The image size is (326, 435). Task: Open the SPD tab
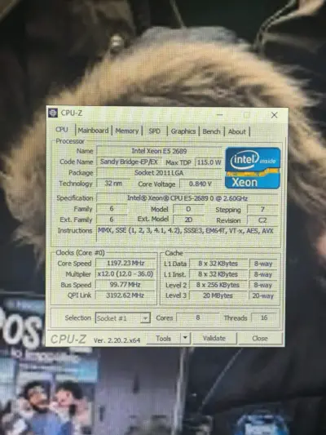(x=154, y=131)
